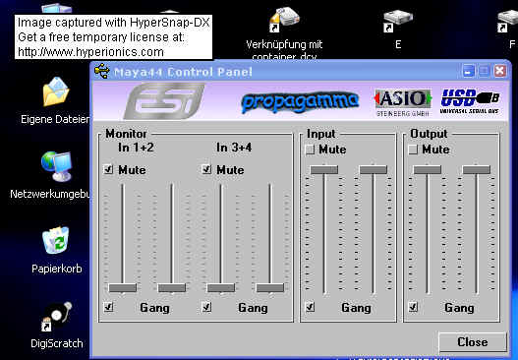Select the Papierkorb recycle bin icon

point(56,240)
